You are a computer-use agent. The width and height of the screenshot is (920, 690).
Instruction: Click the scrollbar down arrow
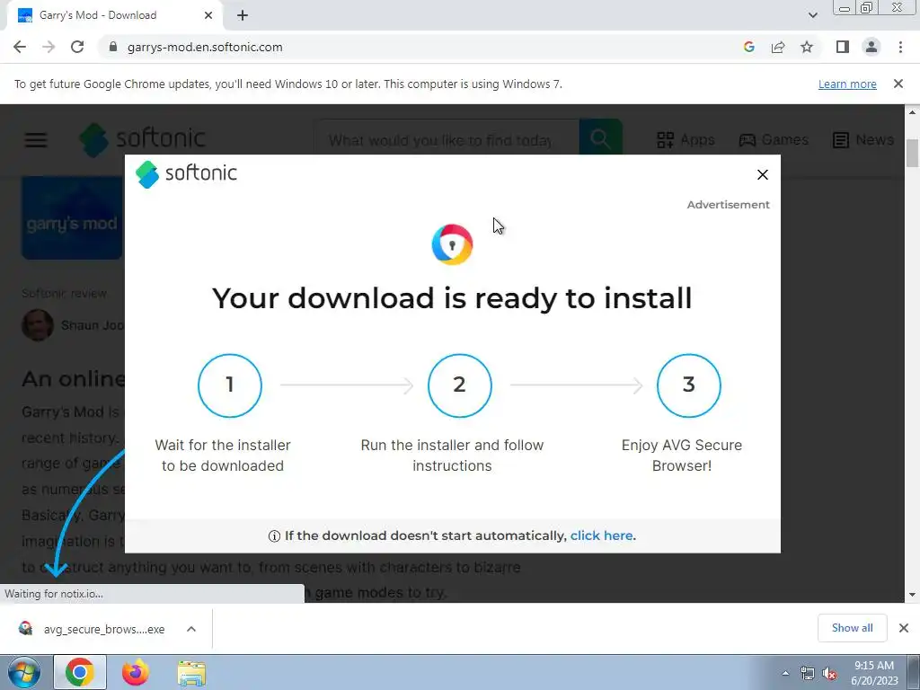[912, 595]
